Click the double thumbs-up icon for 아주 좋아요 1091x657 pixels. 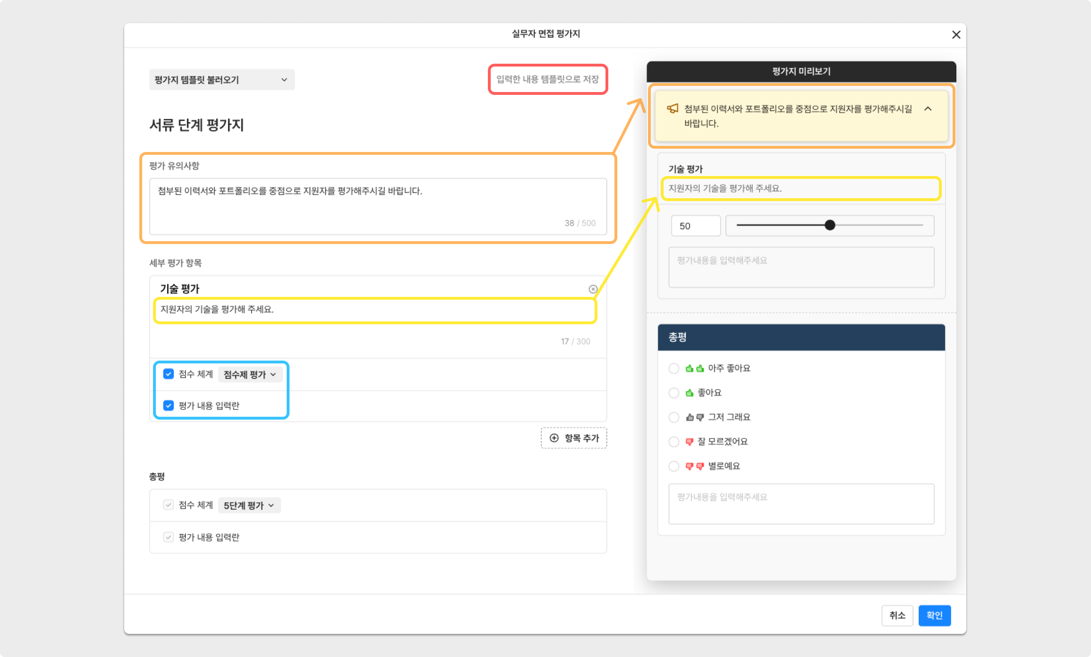click(694, 368)
